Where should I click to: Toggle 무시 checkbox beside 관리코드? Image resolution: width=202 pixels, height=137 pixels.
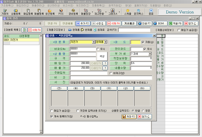(145, 49)
